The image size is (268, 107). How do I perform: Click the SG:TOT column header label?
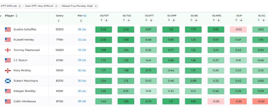(x=104, y=16)
